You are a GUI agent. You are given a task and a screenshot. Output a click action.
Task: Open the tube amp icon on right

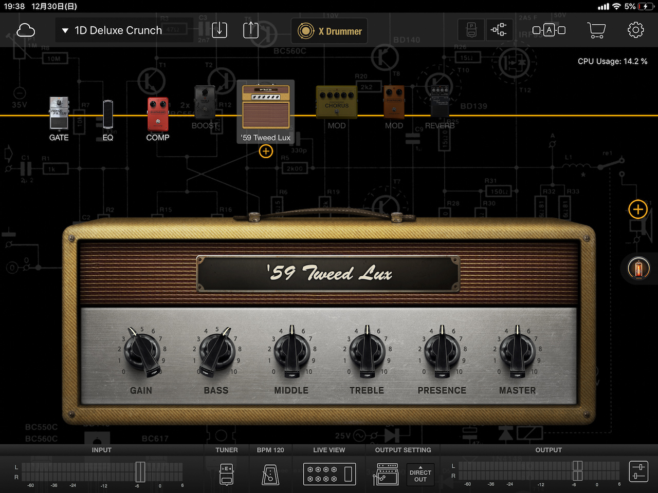coord(638,268)
